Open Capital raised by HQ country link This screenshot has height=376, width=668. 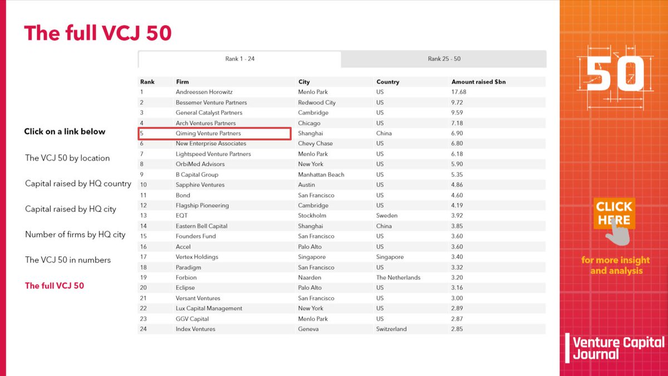[78, 184]
